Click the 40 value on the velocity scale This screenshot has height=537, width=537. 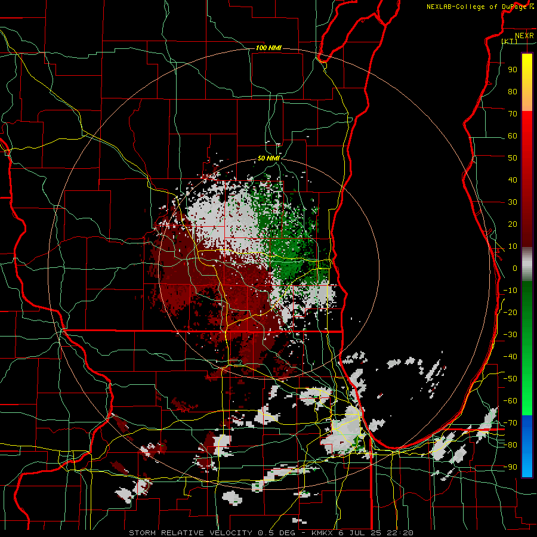[513, 180]
